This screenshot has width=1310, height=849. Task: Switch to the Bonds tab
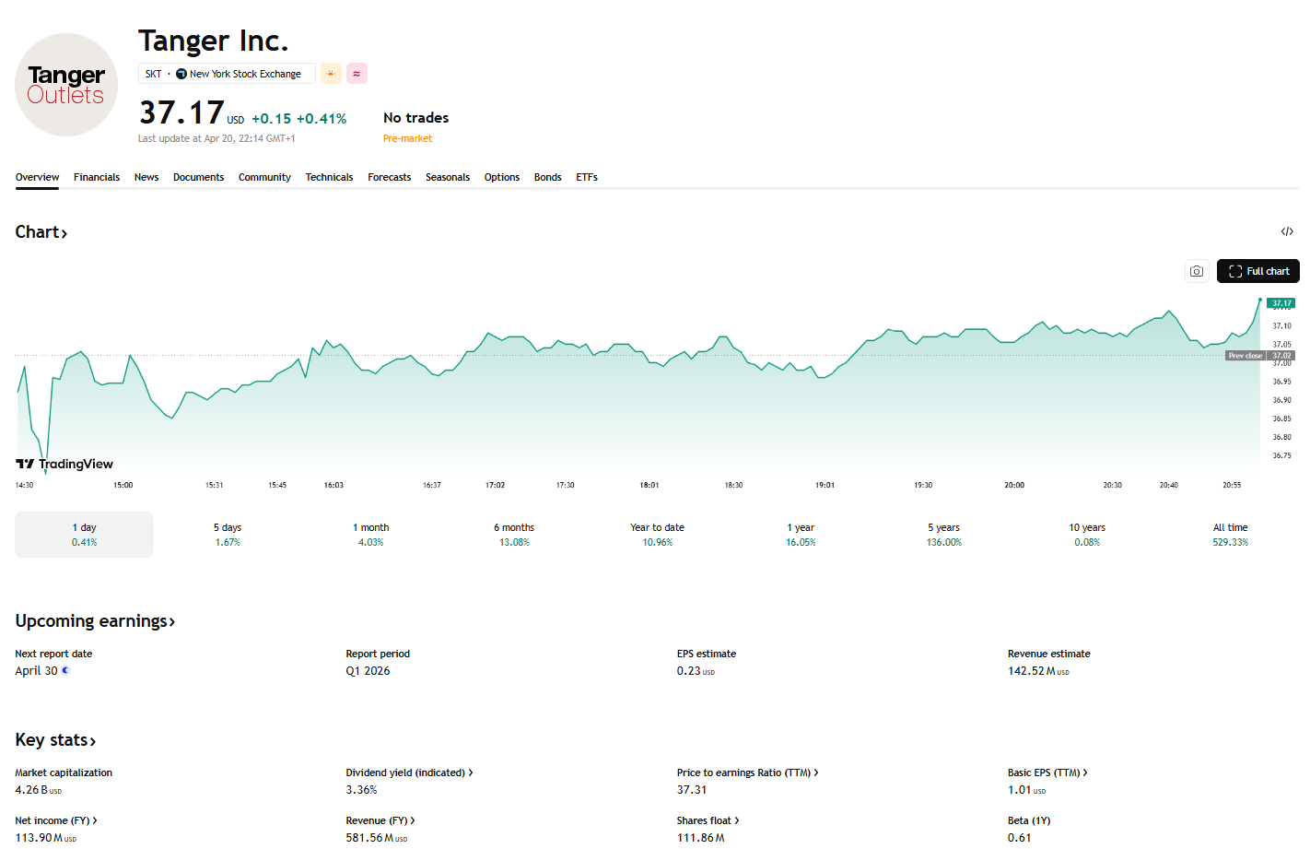pyautogui.click(x=547, y=177)
